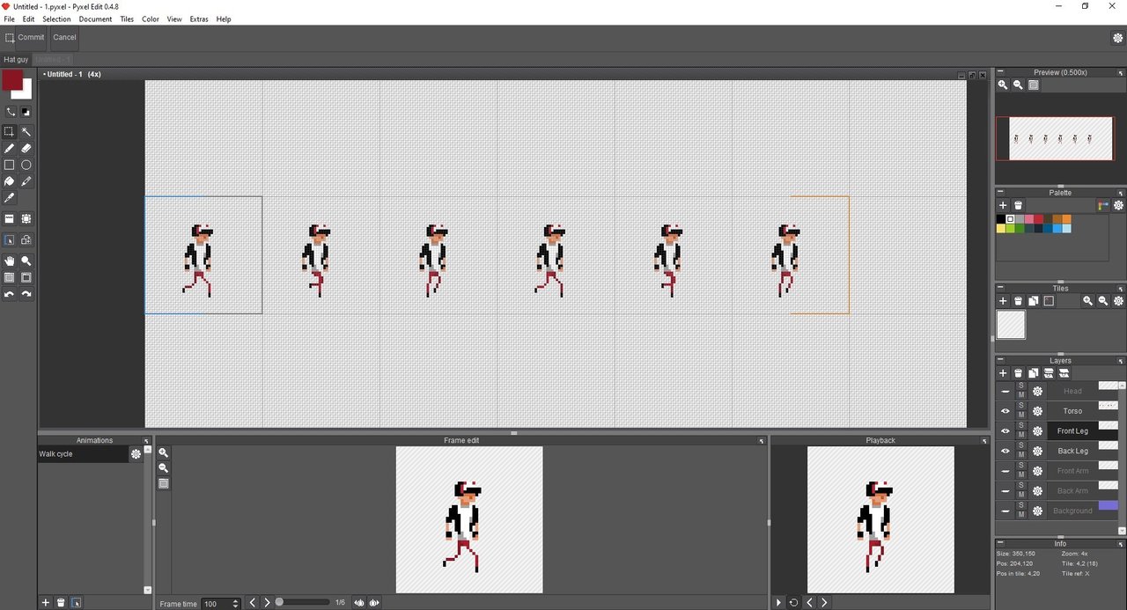Image resolution: width=1127 pixels, height=610 pixels.
Task: Toggle onion skin previous frame
Action: [x=358, y=603]
